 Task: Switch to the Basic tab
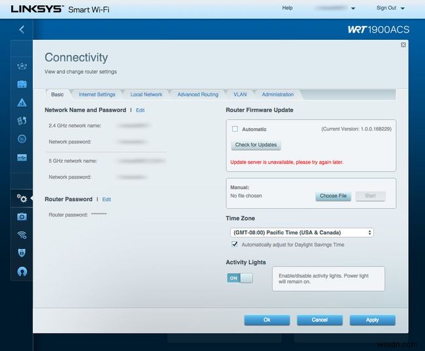click(58, 95)
